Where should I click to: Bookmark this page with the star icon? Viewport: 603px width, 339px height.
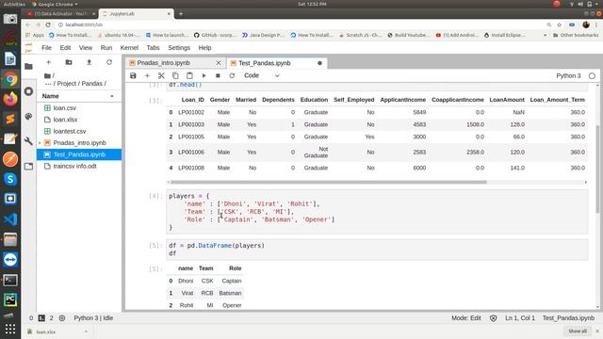(x=559, y=24)
